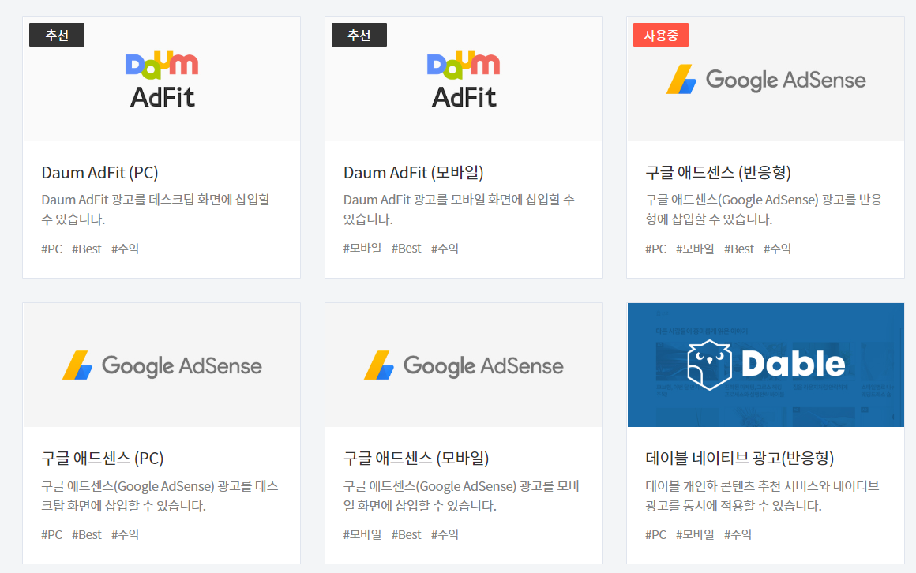
Task: Open 데이블 네이티브 광고(반응형) plugin title
Action: click(x=740, y=458)
